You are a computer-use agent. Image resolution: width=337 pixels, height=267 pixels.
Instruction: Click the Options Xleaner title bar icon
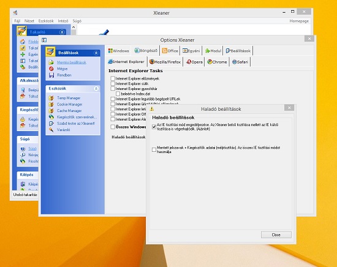44,40
